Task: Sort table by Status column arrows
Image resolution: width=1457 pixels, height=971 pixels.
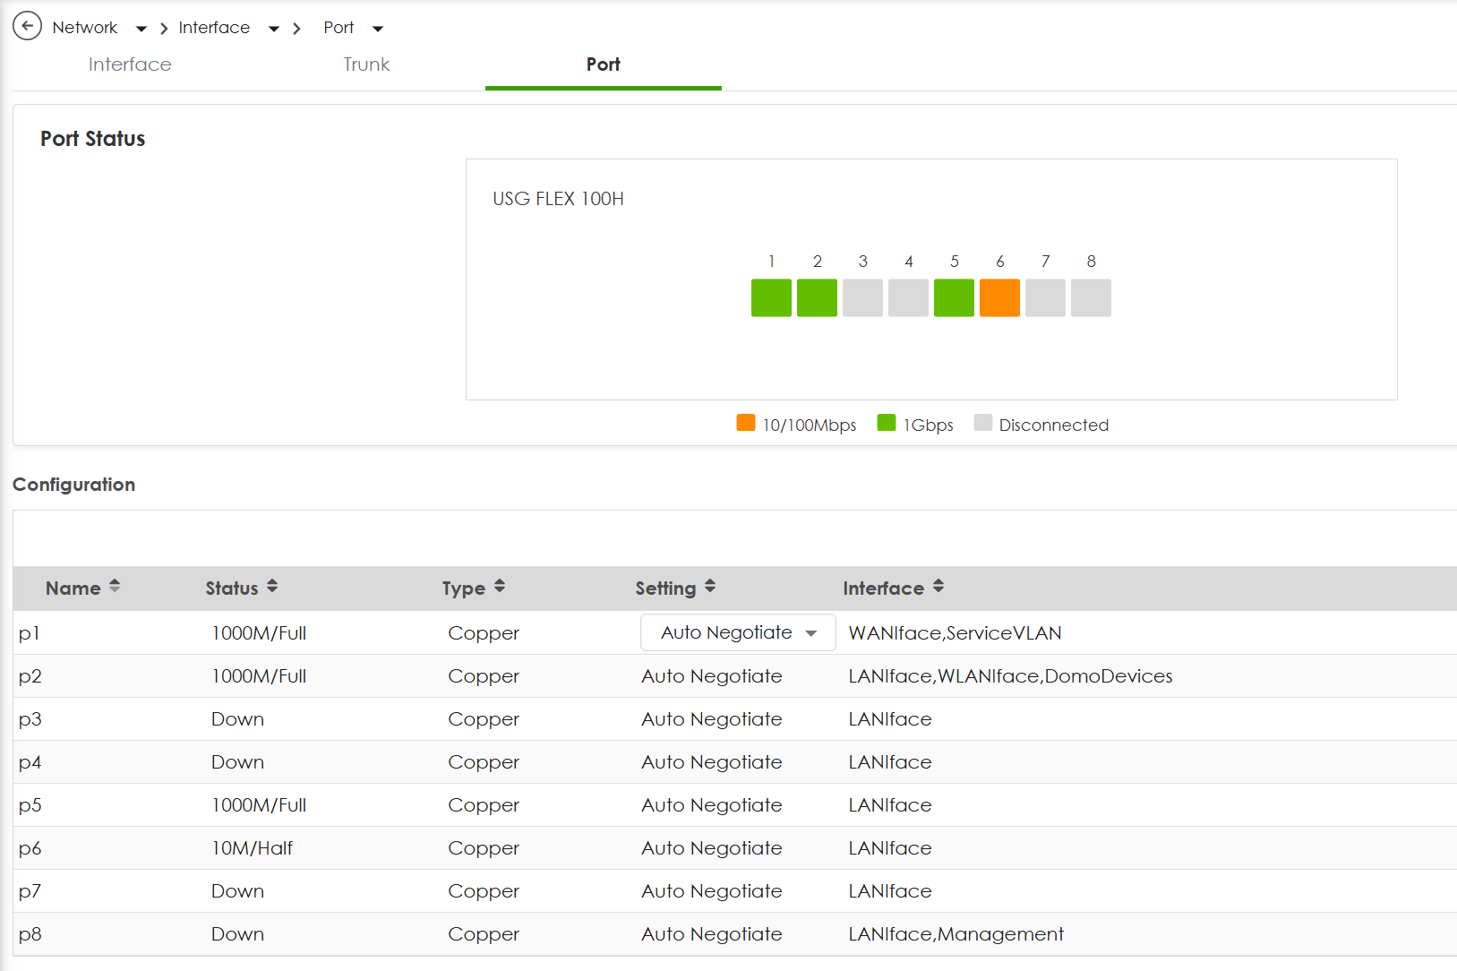Action: (x=272, y=586)
